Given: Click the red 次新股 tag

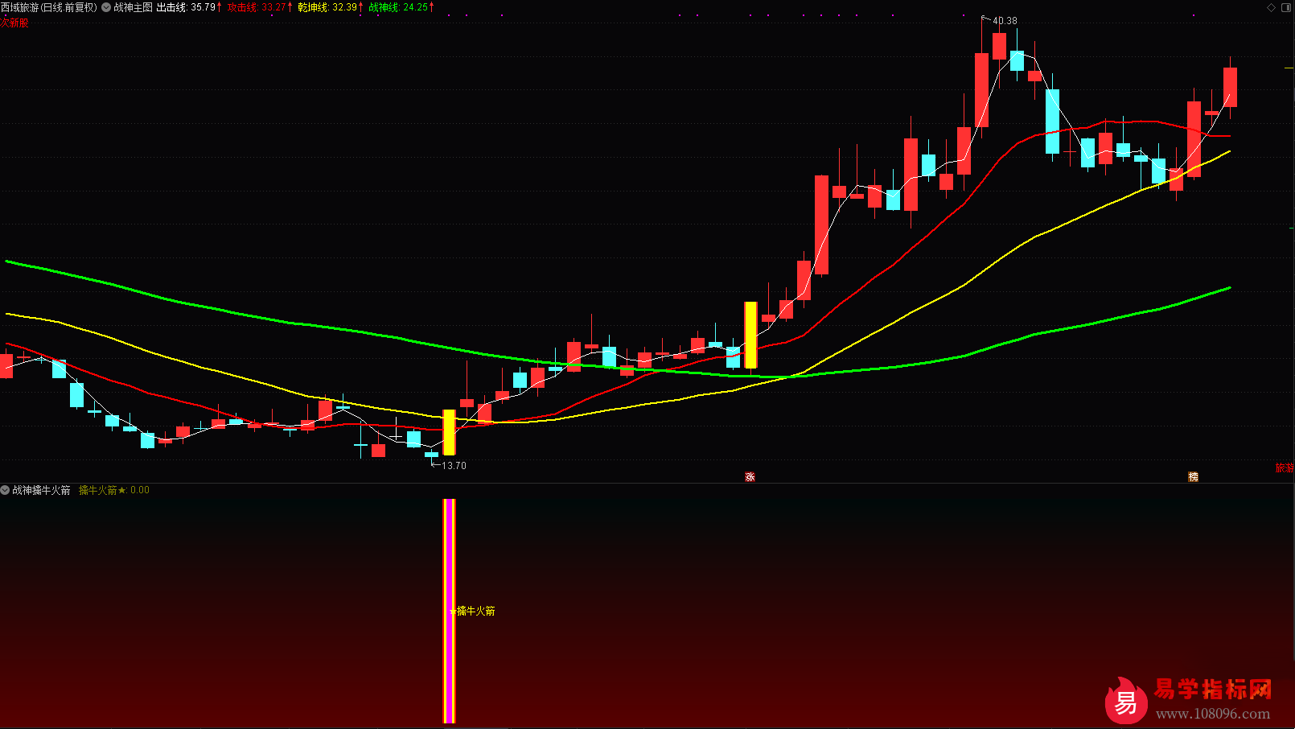Looking at the screenshot, I should (14, 23).
